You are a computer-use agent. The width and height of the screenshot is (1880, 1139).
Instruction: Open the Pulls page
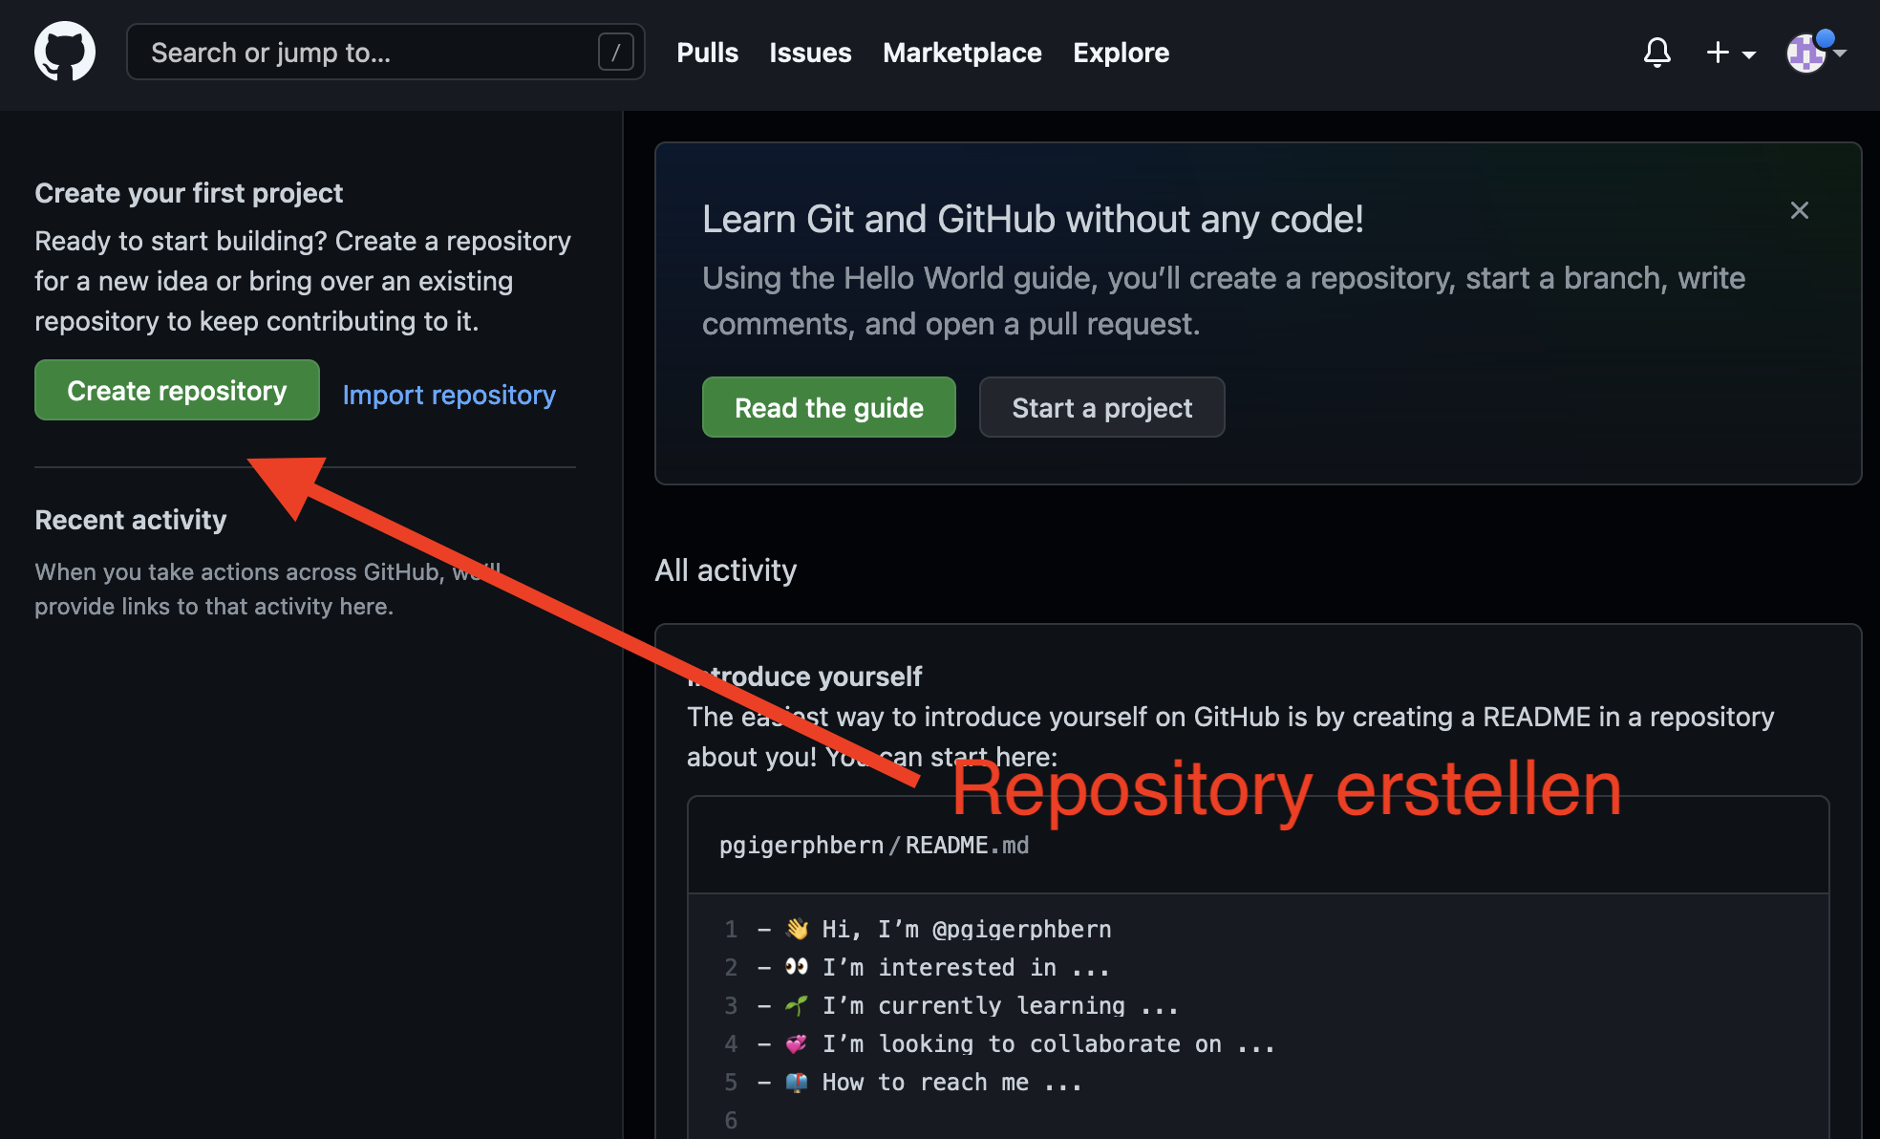[707, 53]
